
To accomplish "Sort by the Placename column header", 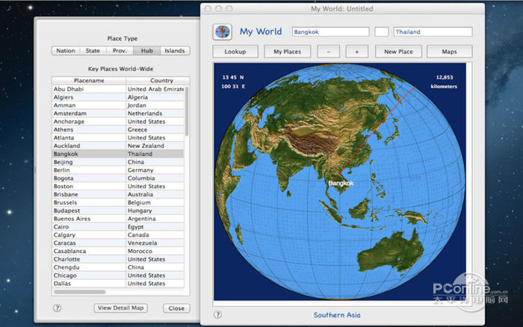I will pos(89,81).
